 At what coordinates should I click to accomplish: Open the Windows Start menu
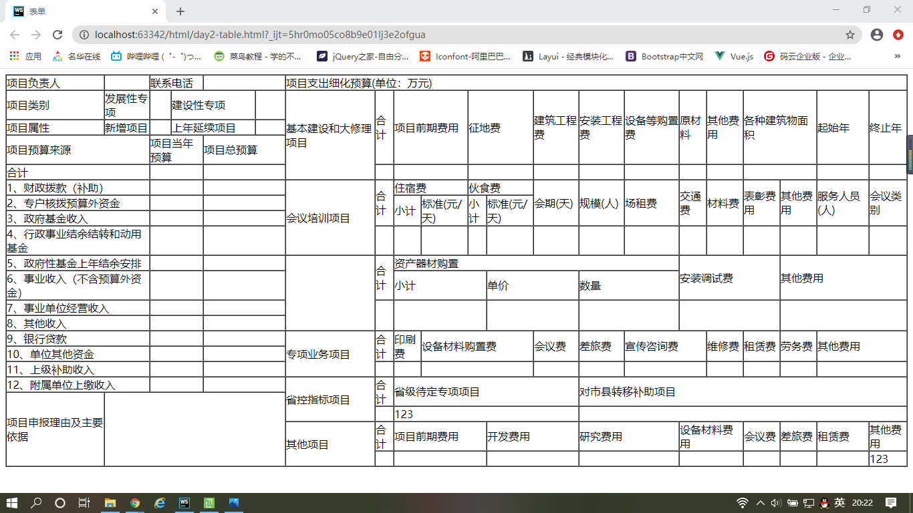coord(12,503)
